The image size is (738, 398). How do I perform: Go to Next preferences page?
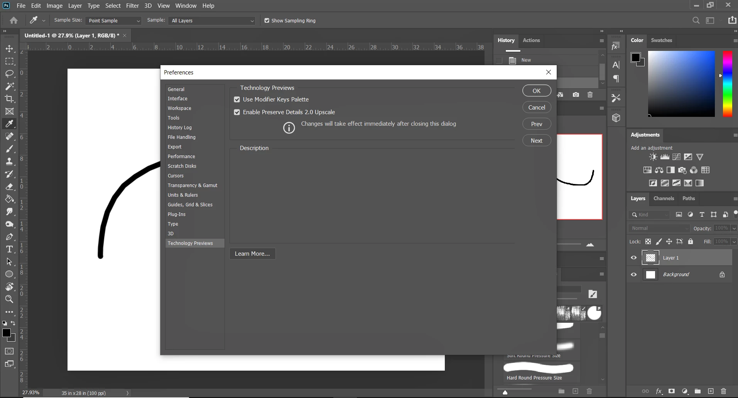coord(537,140)
